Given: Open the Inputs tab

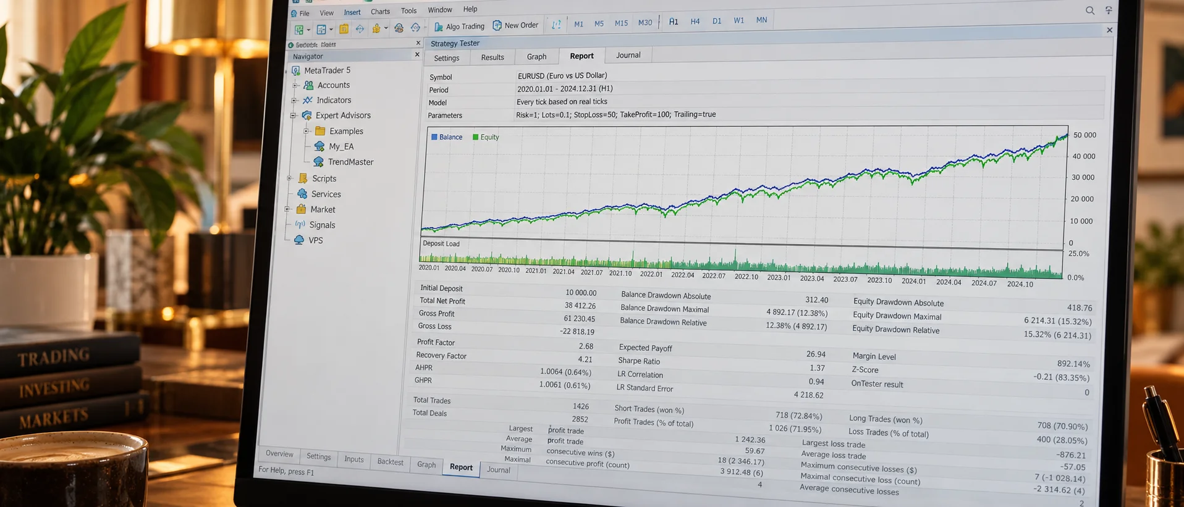Looking at the screenshot, I should [354, 459].
